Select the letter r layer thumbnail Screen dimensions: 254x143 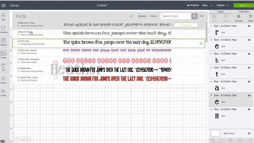click(x=217, y=33)
